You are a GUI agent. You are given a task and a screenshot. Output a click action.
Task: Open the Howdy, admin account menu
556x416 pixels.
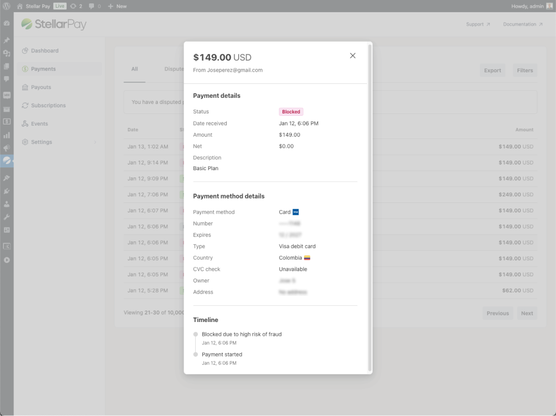[x=528, y=6]
